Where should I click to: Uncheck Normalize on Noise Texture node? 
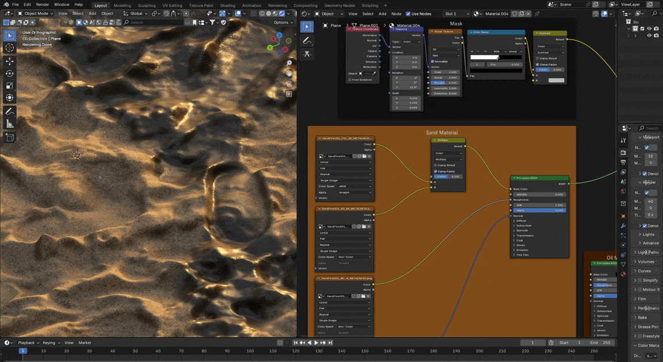click(433, 61)
